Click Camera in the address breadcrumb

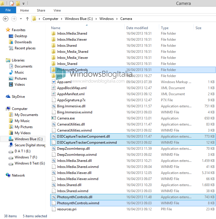[126, 19]
